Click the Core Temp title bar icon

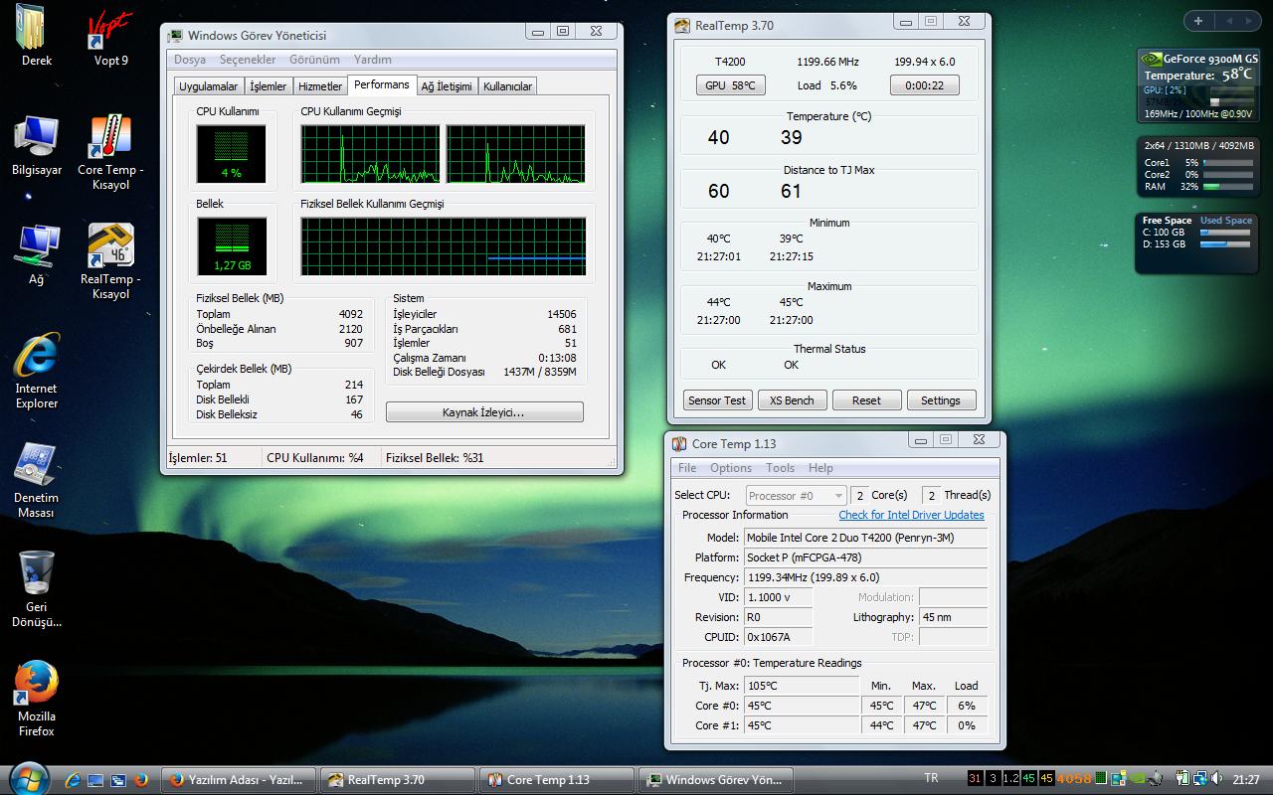679,443
